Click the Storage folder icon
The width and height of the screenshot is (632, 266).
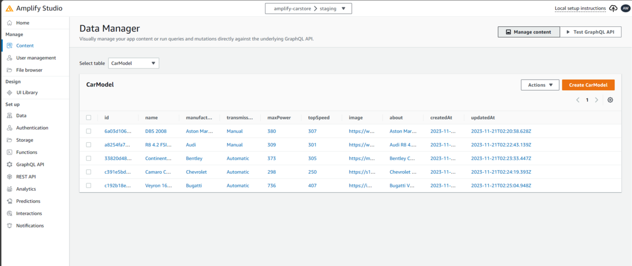[x=10, y=140]
